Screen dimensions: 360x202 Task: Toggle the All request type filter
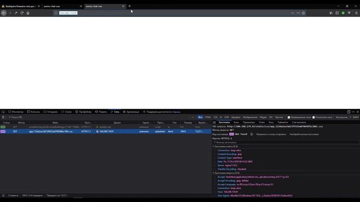(x=200, y=117)
